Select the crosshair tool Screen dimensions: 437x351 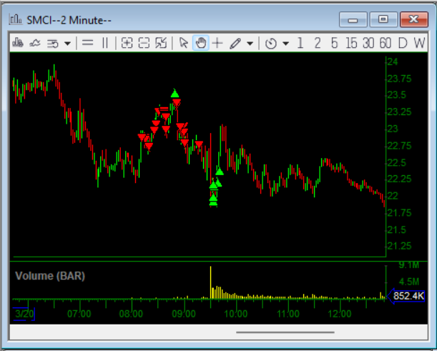click(x=217, y=43)
